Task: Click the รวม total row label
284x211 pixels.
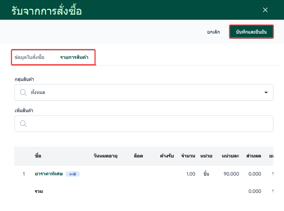Action: click(x=39, y=191)
